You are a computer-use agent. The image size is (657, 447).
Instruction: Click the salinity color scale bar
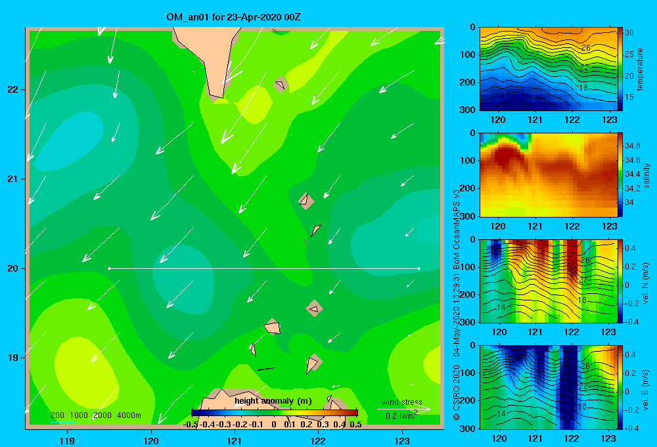click(620, 175)
